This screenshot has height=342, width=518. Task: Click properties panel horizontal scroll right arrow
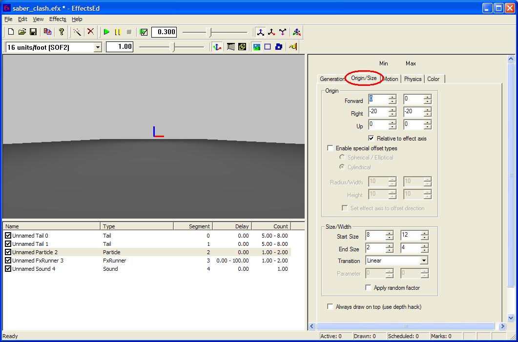click(502, 326)
